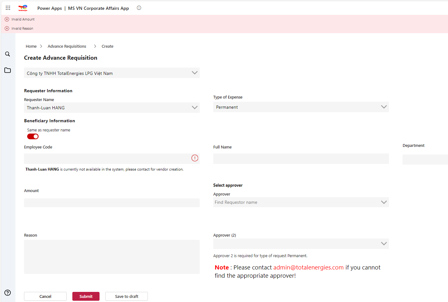The width and height of the screenshot is (448, 302).
Task: Click the Employee Code warning icon
Action: click(x=195, y=158)
